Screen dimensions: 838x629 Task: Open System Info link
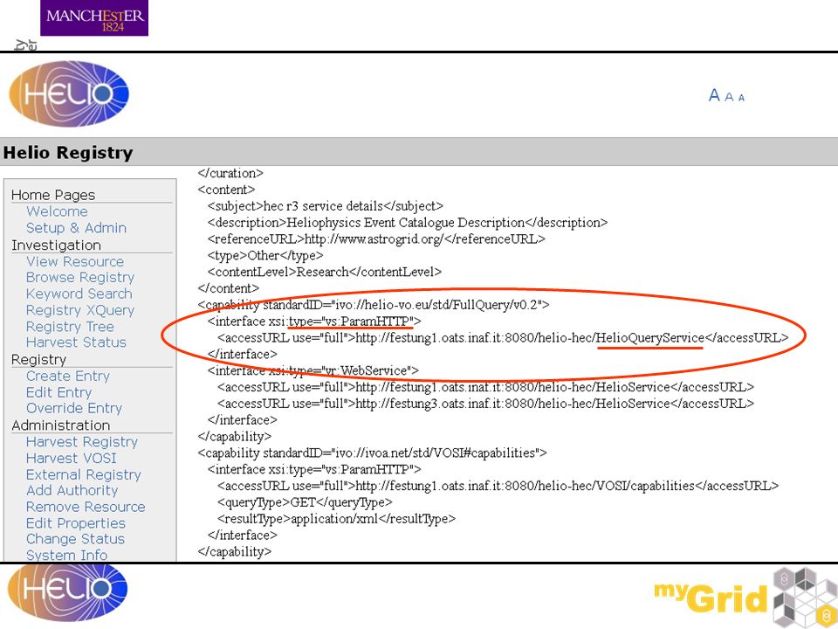(67, 556)
